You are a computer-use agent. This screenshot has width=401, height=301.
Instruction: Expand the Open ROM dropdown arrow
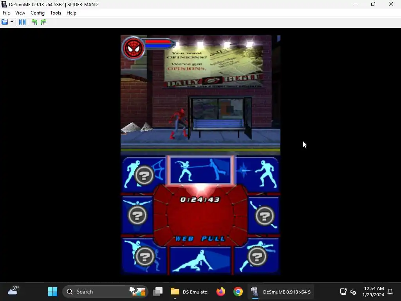12,22
